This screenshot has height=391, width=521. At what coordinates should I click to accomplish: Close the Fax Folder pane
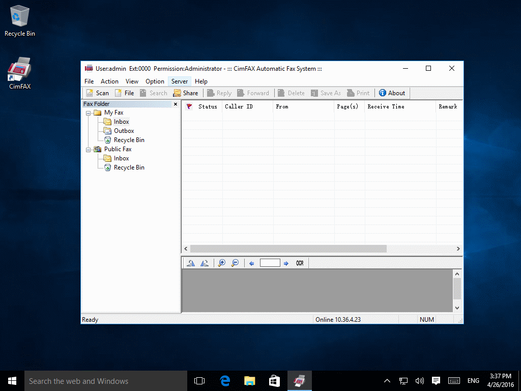pos(176,104)
